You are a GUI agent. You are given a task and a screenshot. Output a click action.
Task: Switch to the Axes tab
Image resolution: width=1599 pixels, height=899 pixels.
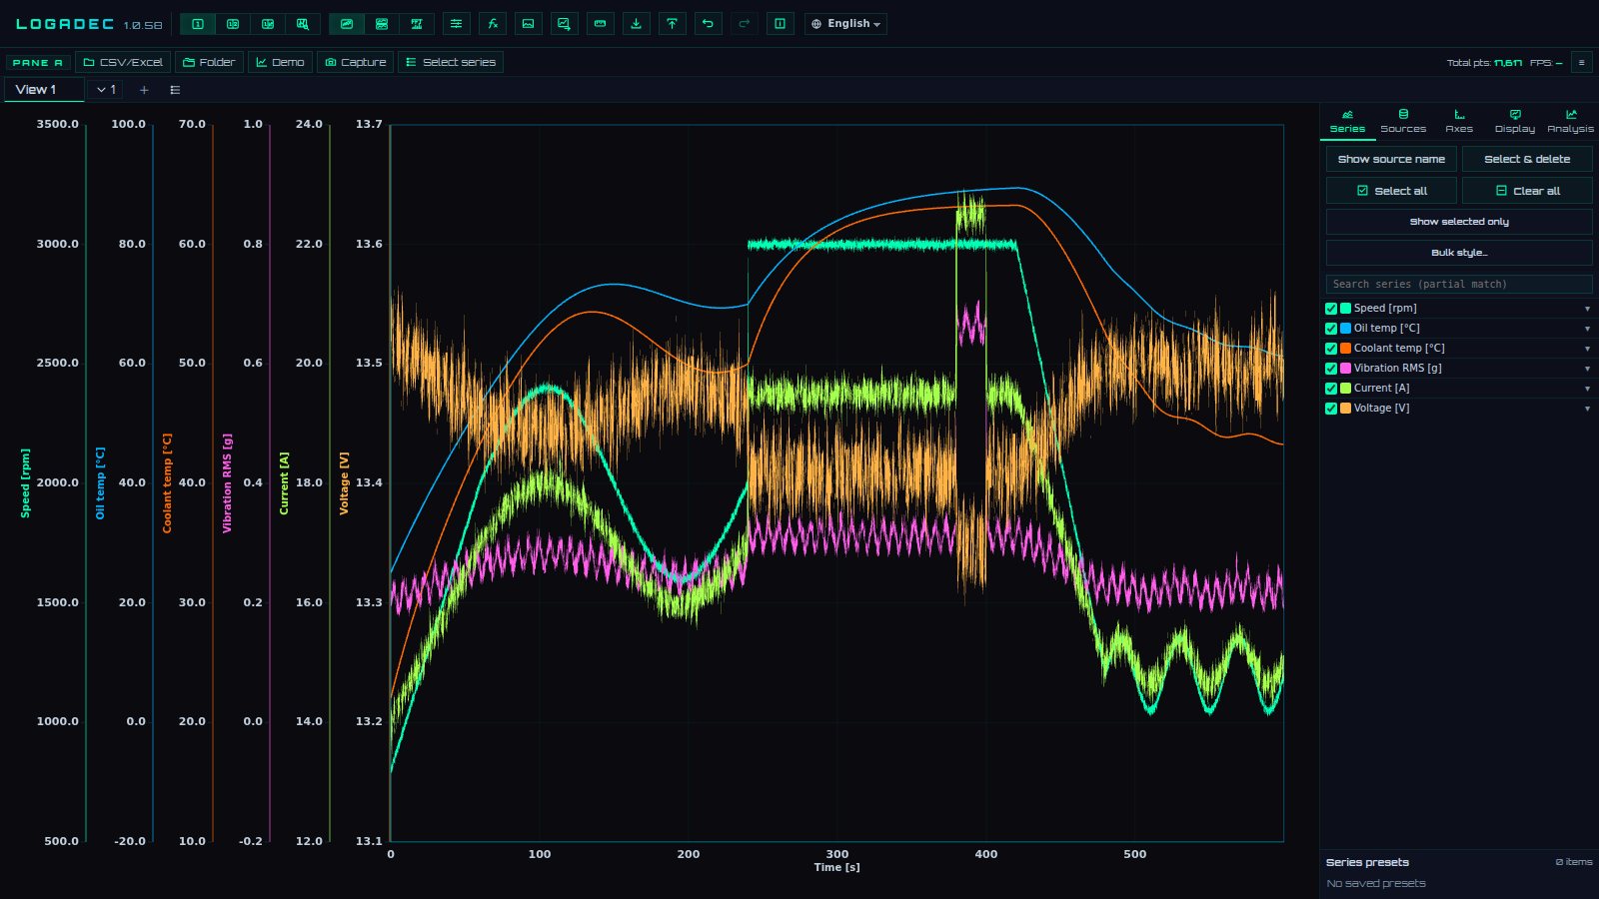[1459, 121]
